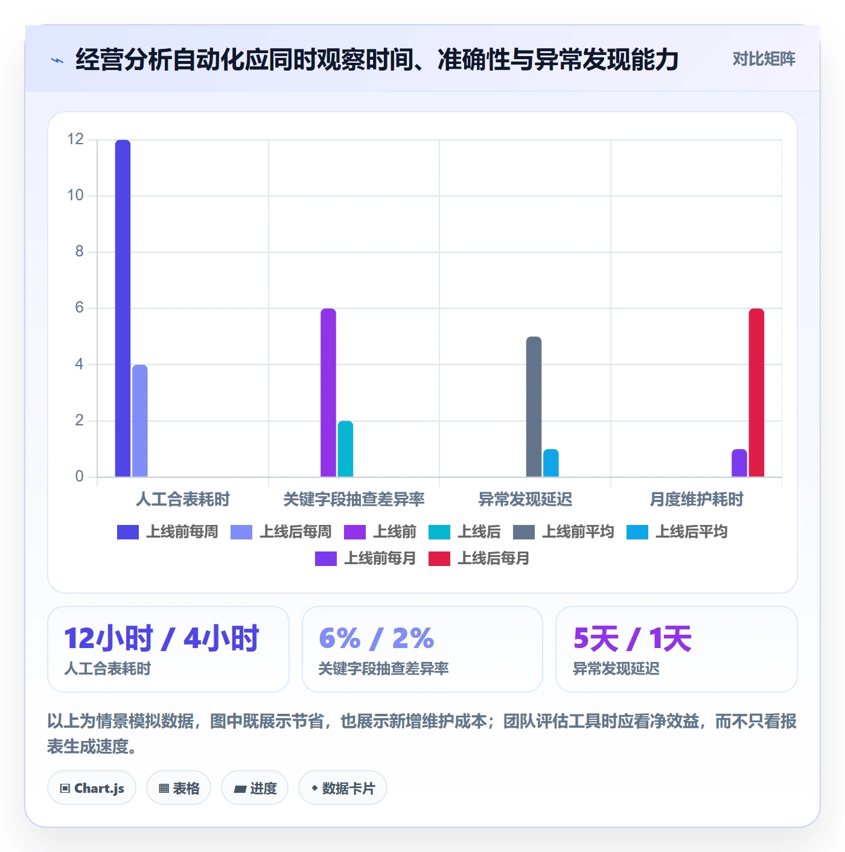Click the y-axis value 12
845x852 pixels.
[x=75, y=139]
